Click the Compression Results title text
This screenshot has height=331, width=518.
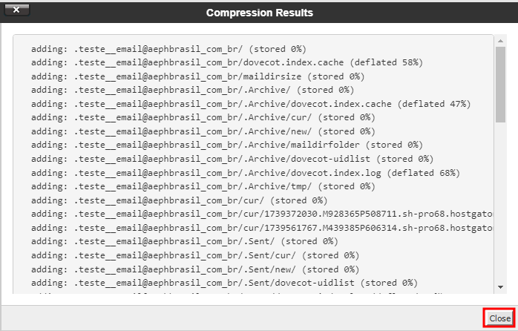pyautogui.click(x=259, y=13)
